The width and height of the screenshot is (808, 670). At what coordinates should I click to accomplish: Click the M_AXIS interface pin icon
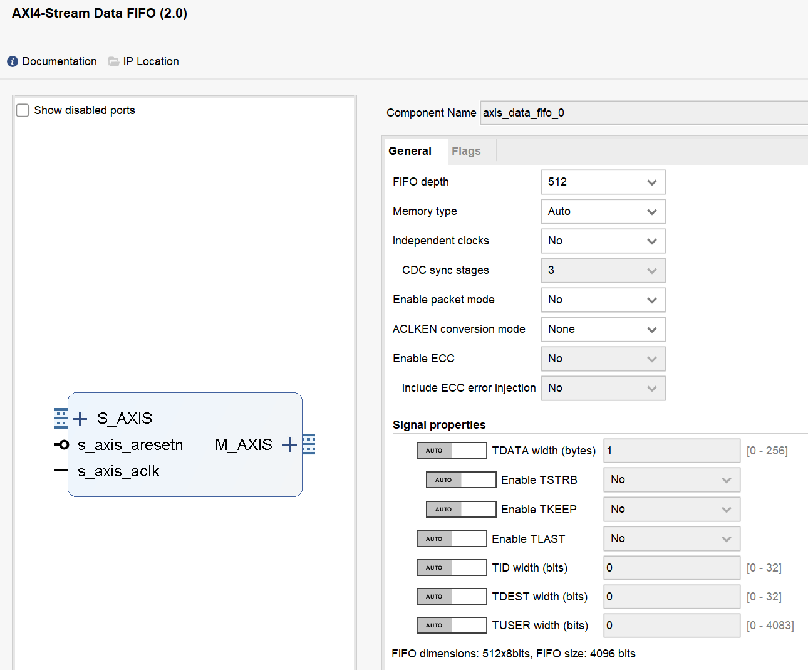coord(310,444)
